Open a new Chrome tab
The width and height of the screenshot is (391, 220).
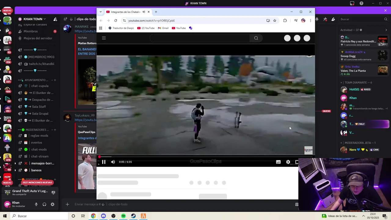(x=156, y=12)
